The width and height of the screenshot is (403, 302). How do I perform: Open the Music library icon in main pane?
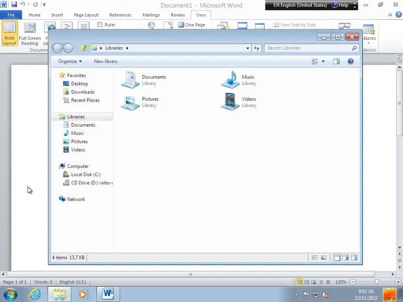click(x=230, y=80)
